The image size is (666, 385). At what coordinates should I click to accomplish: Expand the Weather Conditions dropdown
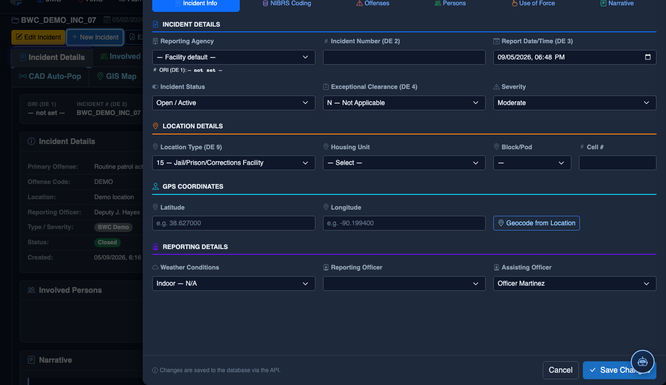[234, 284]
